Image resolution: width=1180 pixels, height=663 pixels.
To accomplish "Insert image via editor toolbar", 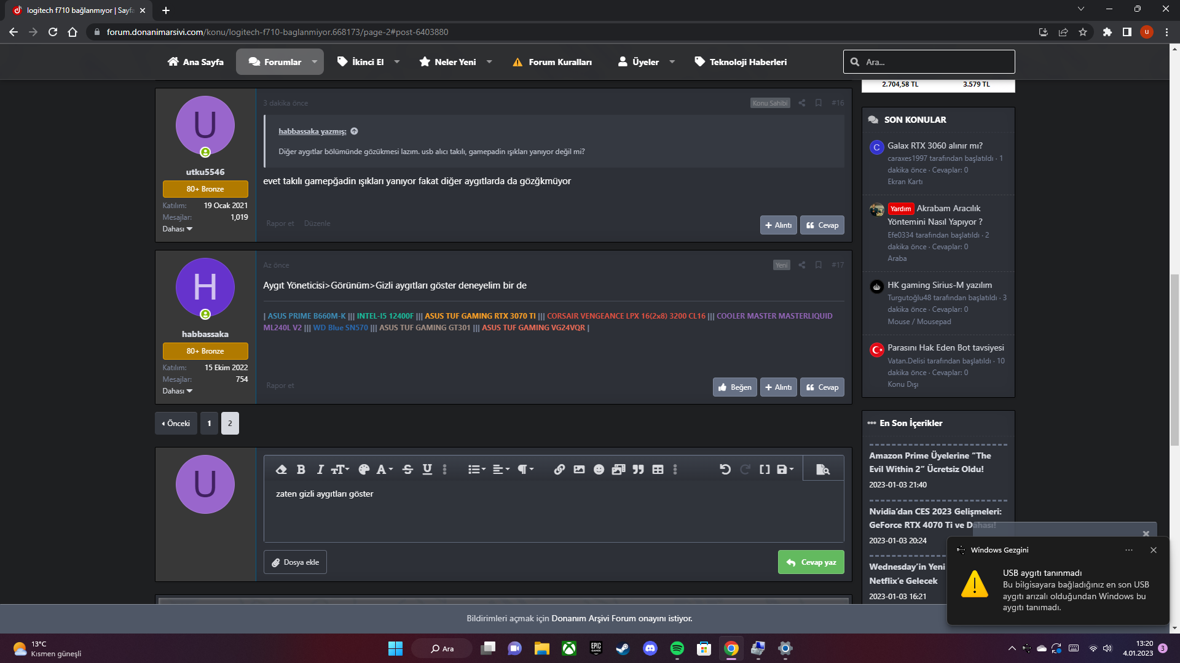I will pyautogui.click(x=579, y=470).
